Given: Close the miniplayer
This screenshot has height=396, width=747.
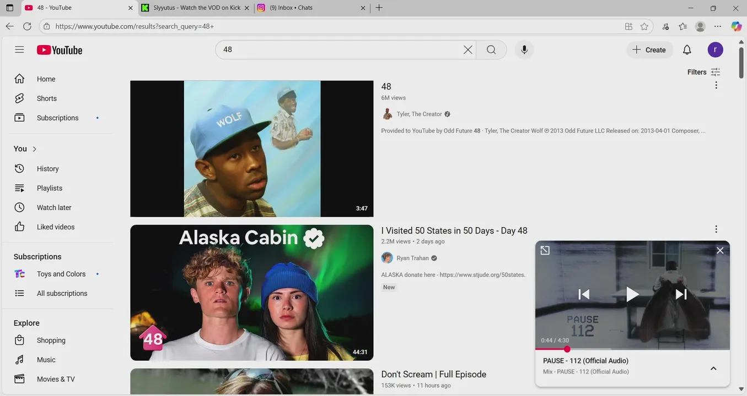Looking at the screenshot, I should coord(719,250).
